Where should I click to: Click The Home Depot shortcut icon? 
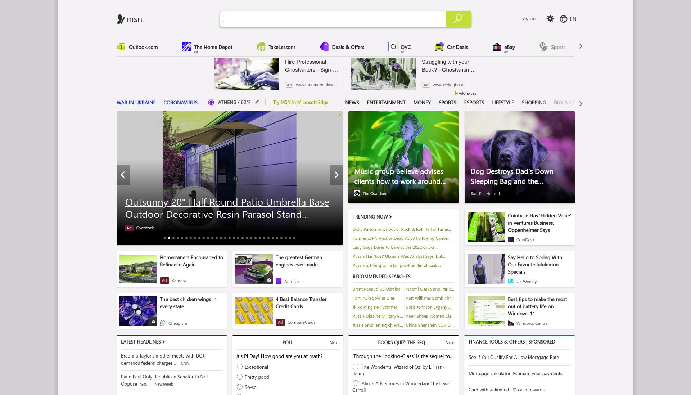[x=186, y=47]
